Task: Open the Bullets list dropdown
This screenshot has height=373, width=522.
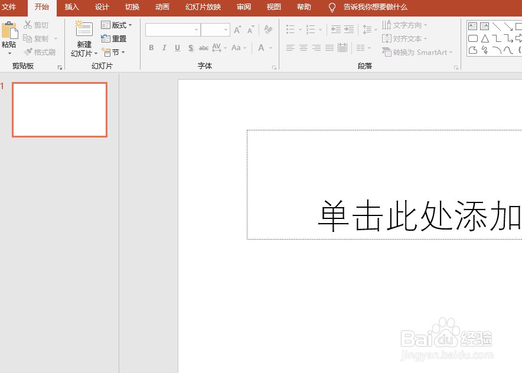Action: pyautogui.click(x=301, y=30)
